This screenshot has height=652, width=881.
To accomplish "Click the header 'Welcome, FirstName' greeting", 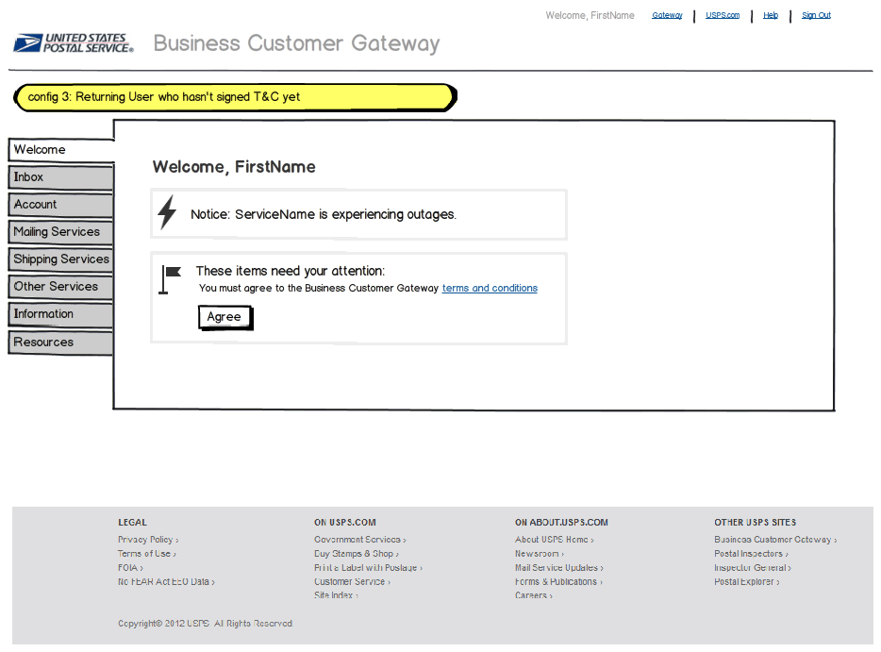I will (590, 15).
